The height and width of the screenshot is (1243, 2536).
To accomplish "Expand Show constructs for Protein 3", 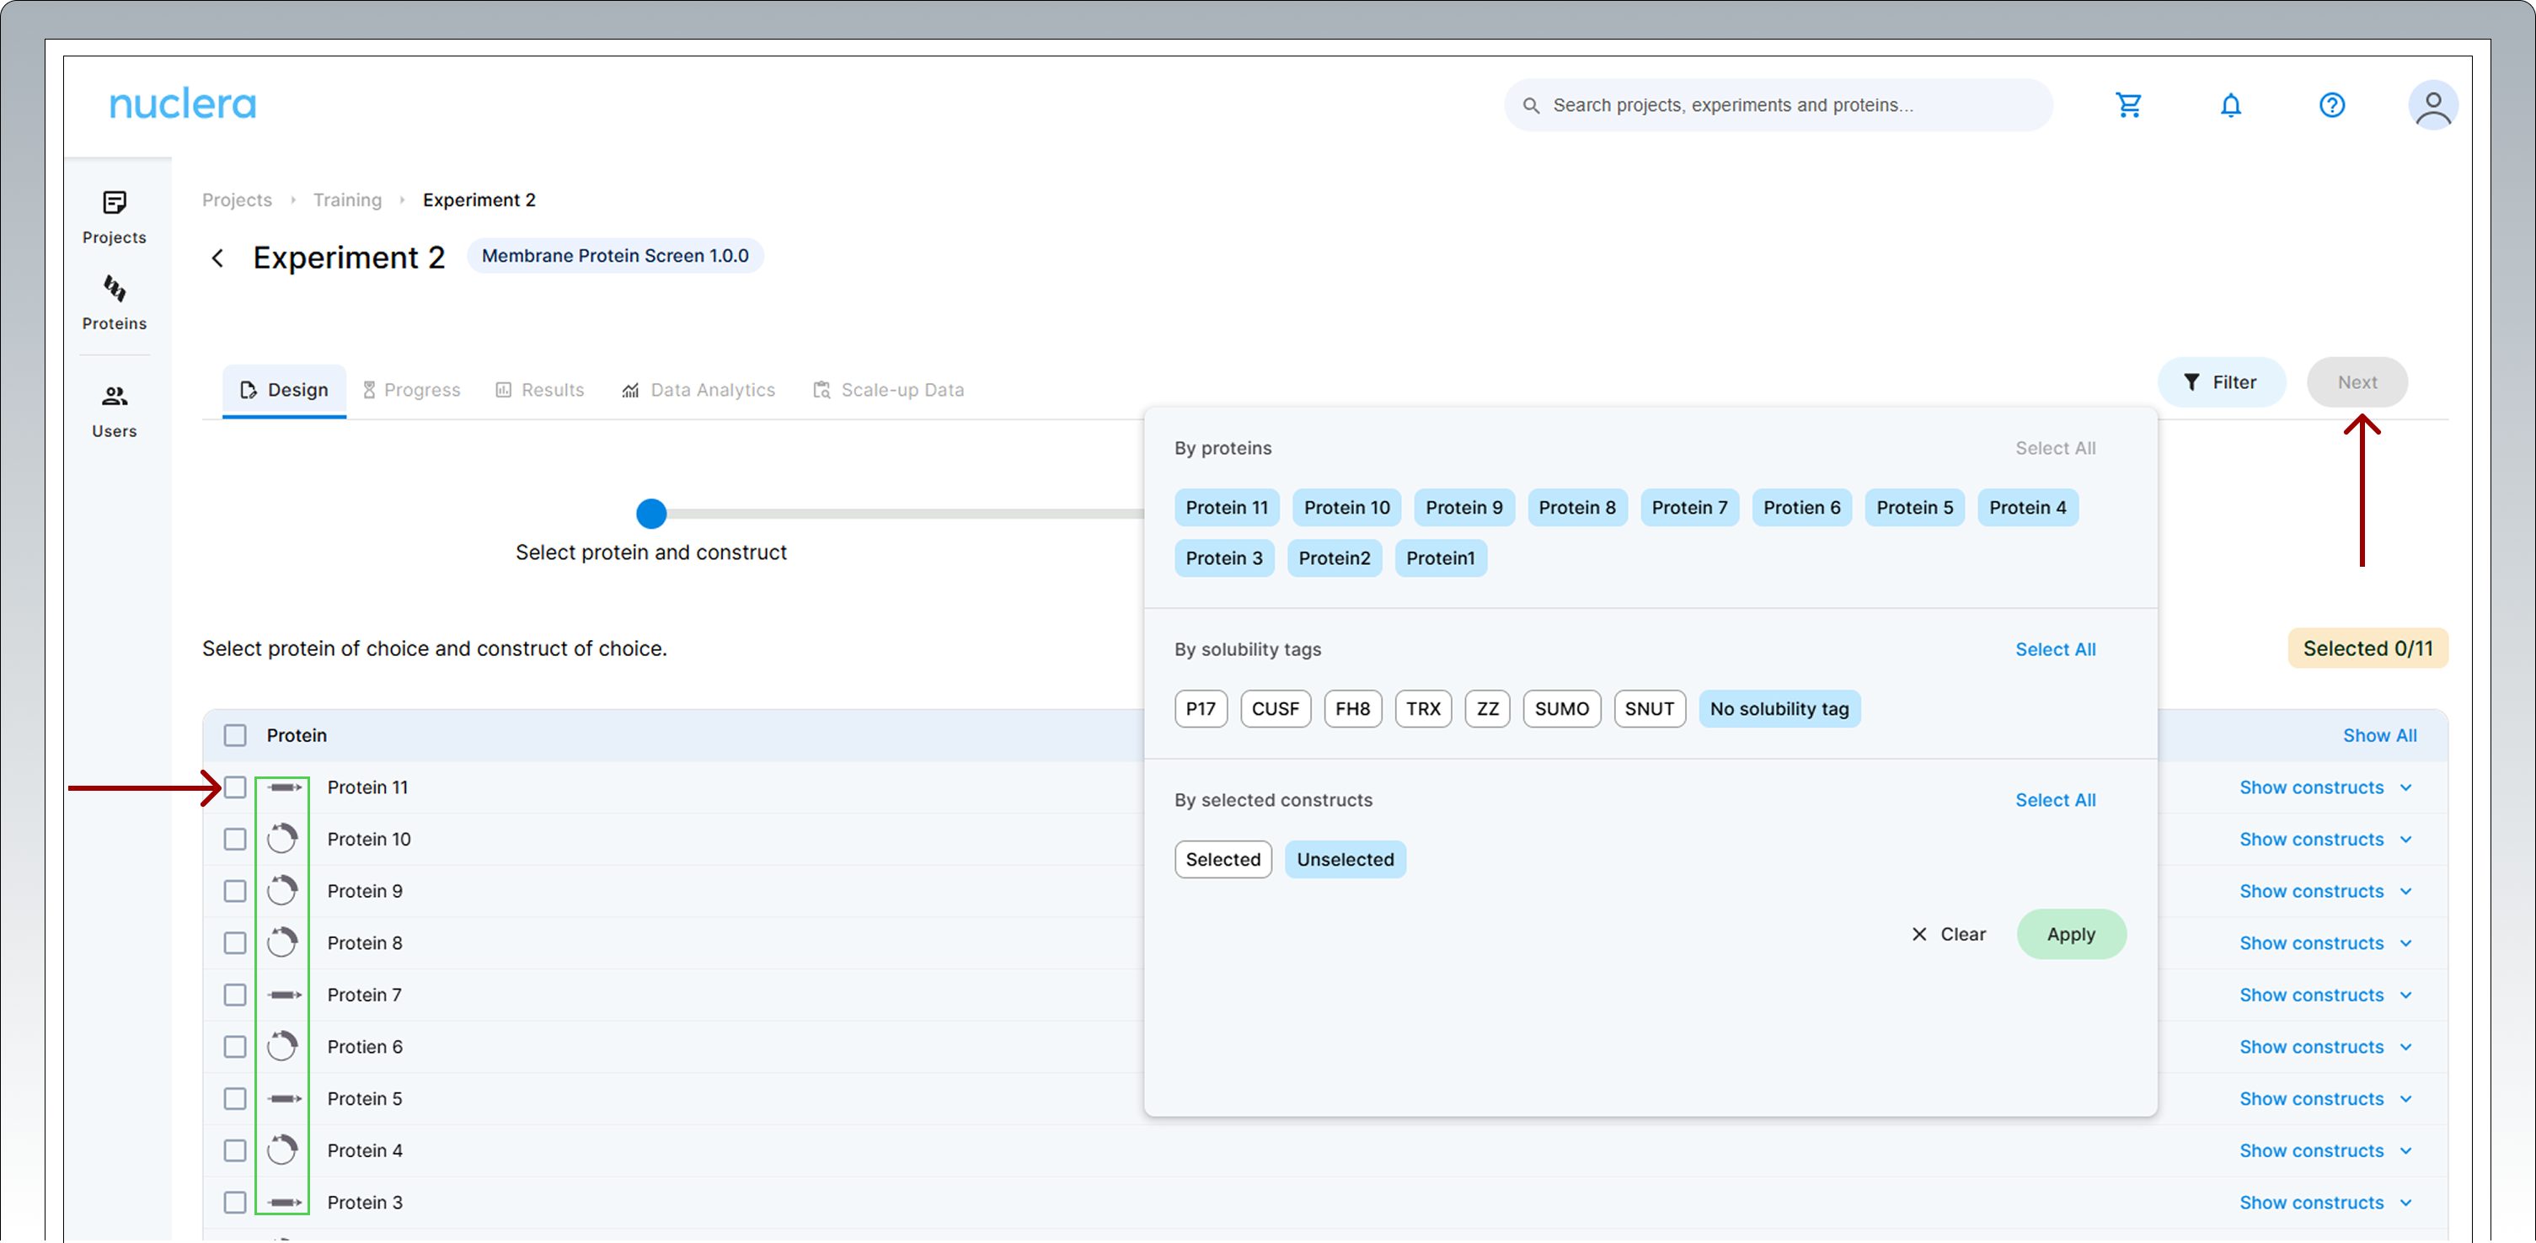I will pos(2325,1203).
